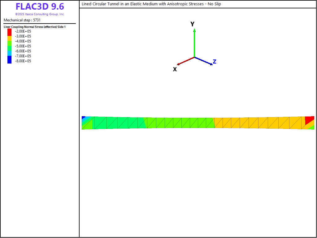Click the -2.00E+05 legend label
The height and width of the screenshot is (238, 317).
[x=23, y=31]
